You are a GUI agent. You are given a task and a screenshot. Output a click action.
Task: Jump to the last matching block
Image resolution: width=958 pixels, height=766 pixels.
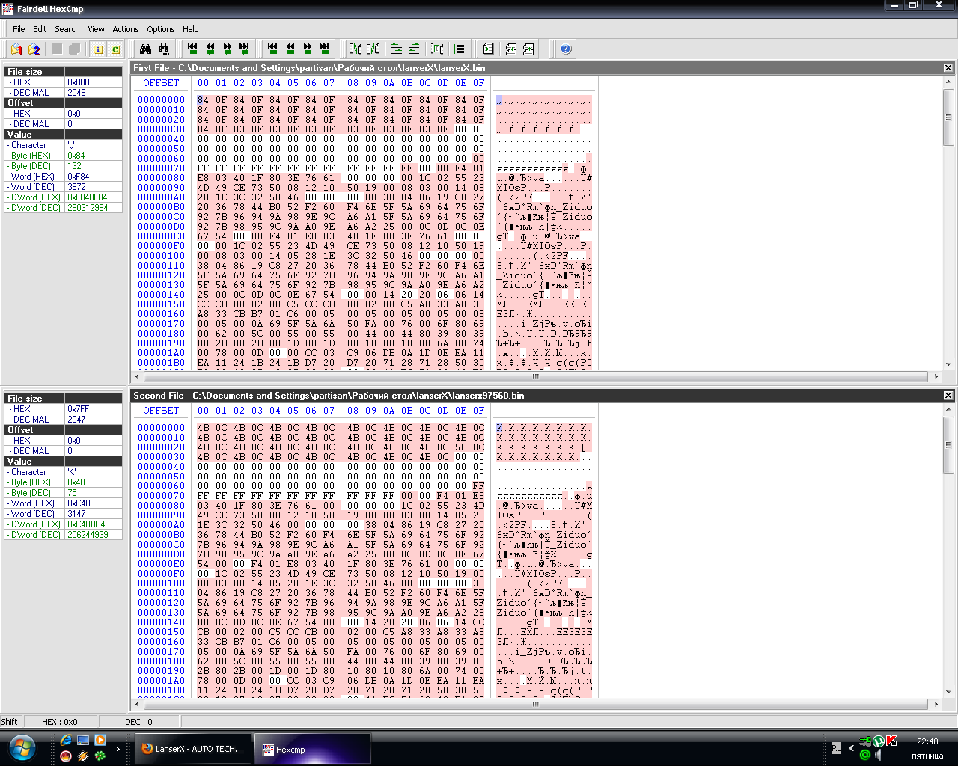325,49
